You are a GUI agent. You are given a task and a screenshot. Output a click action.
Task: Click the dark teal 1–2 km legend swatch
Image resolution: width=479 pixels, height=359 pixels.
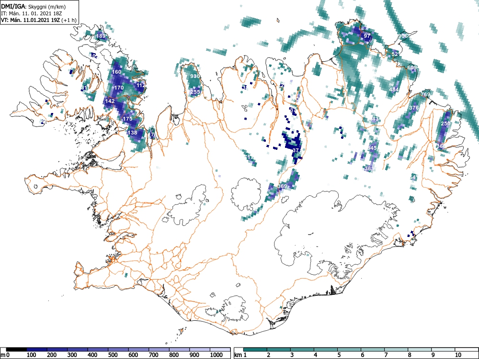[255, 349]
